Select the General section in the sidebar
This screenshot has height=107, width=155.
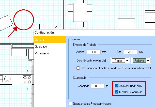(x=40, y=40)
